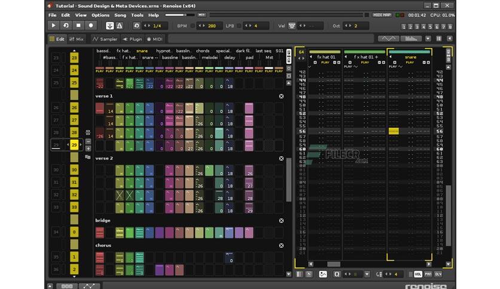This screenshot has width=500, height=289.
Task: Toggle the metronome icon
Action: (120, 26)
